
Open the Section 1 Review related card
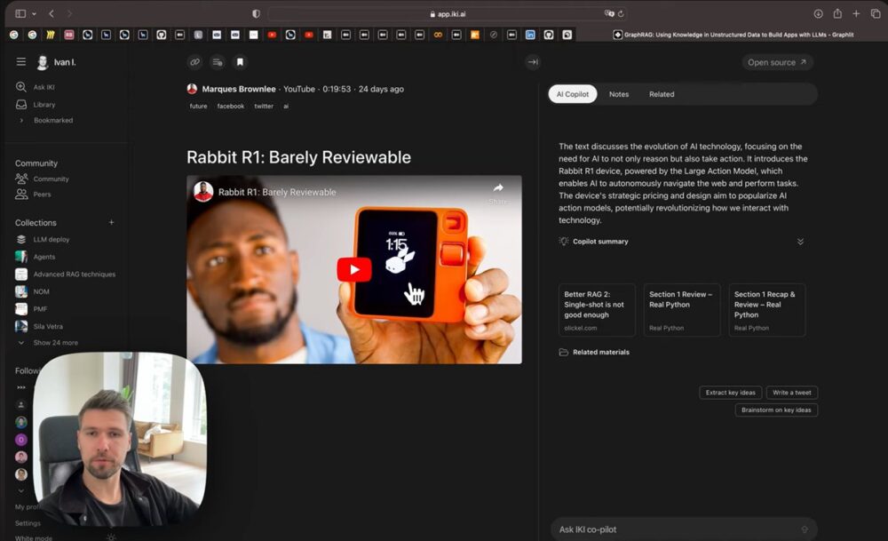point(682,310)
